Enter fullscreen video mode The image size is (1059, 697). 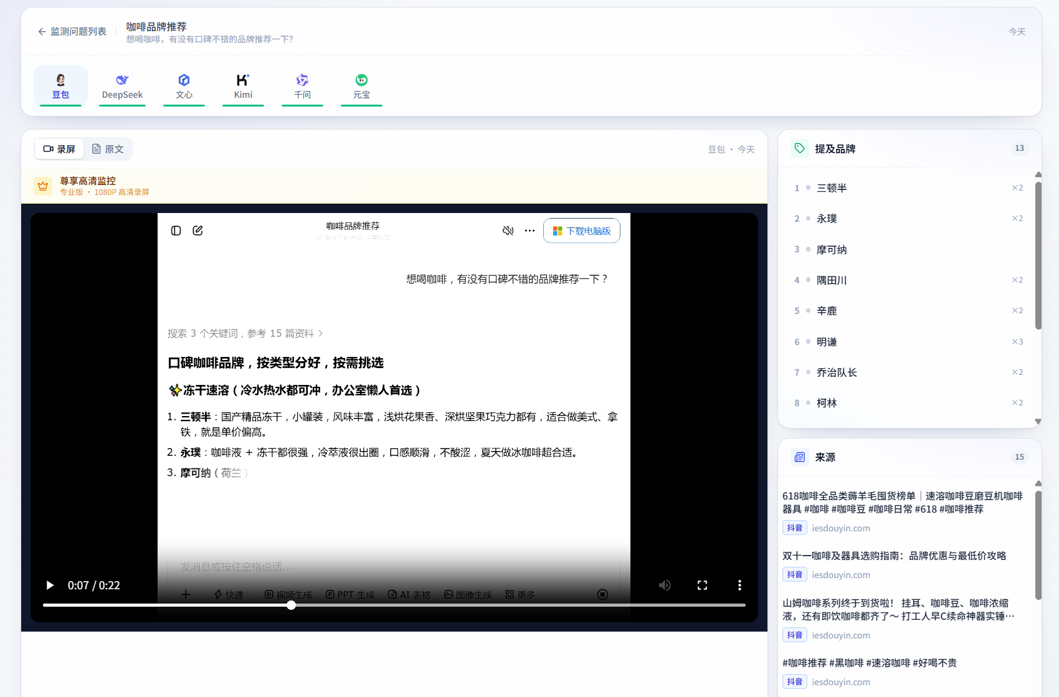[702, 586]
